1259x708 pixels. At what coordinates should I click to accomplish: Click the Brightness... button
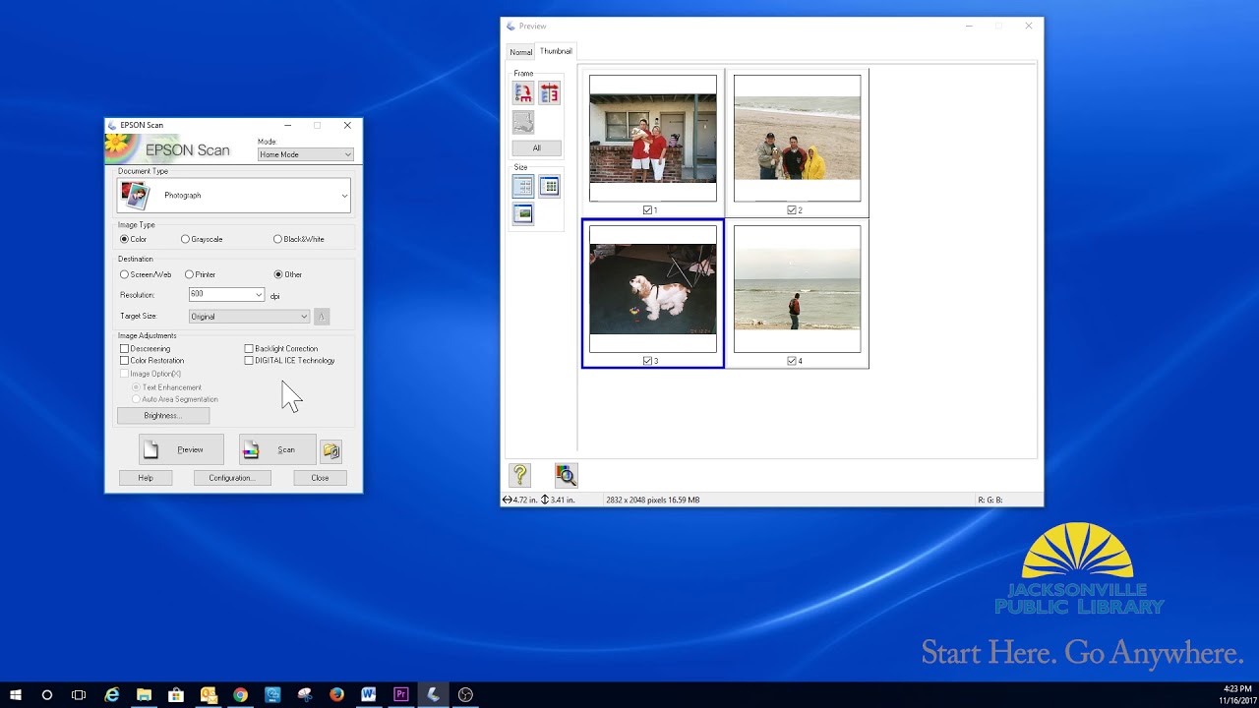[x=163, y=416]
